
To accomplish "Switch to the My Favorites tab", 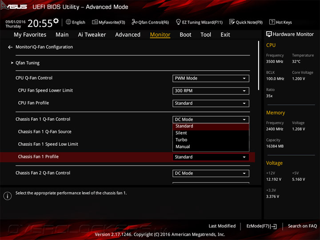I will 30,35.
